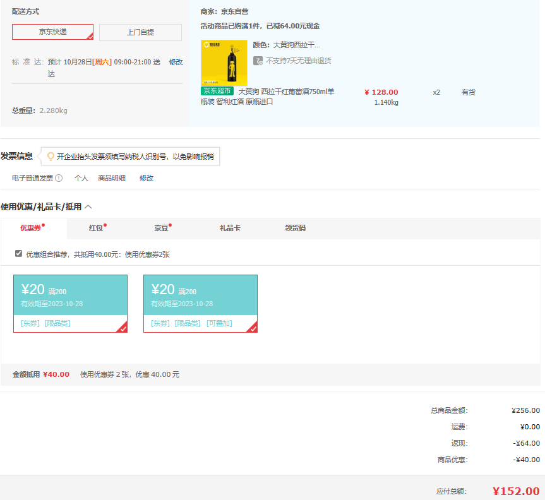Click the 7-day no-return policy icon

[x=258, y=61]
